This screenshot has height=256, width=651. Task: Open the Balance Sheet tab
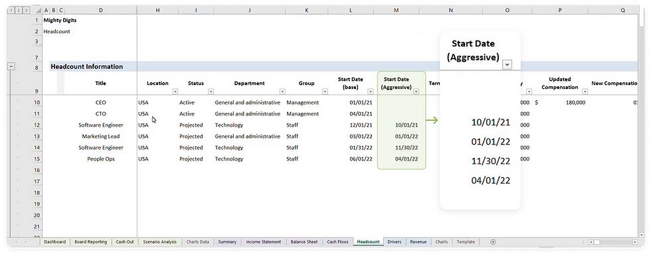pyautogui.click(x=304, y=242)
